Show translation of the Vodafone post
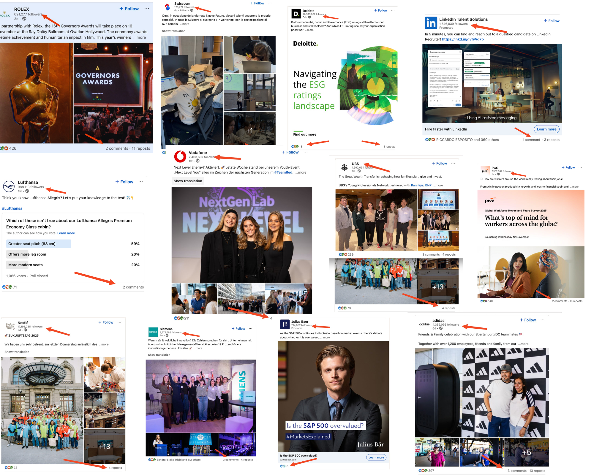Screen dimensions: 594x475 coord(188,181)
